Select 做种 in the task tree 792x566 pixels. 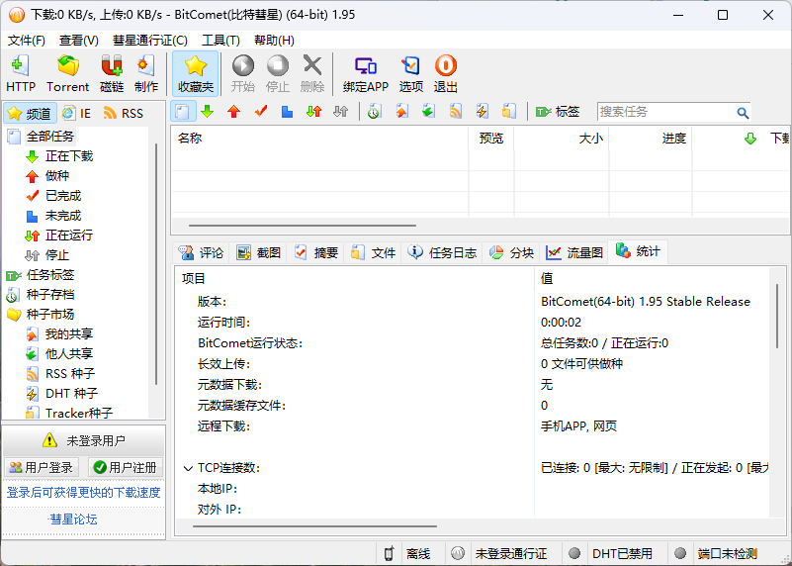click(x=57, y=176)
